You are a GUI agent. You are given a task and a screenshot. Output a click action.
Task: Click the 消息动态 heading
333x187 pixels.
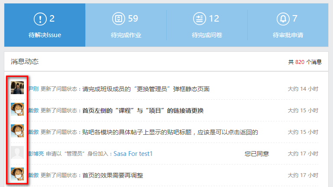[25, 61]
